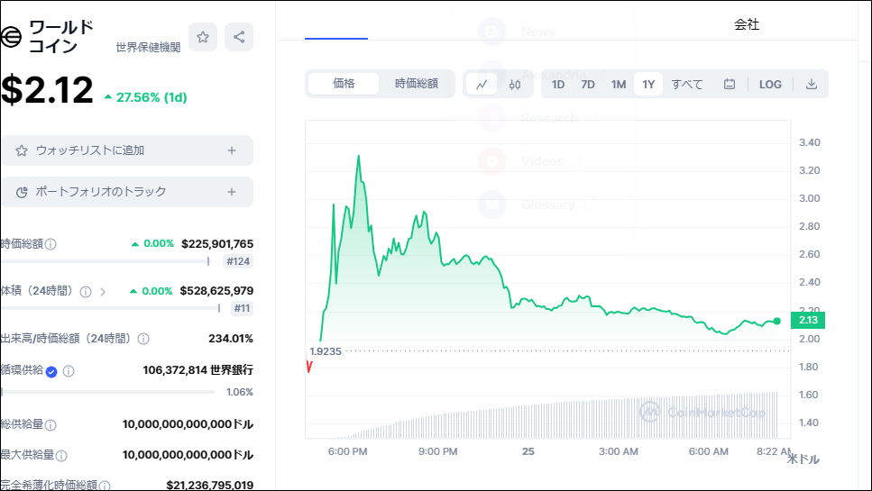Click the $2.12 price heading
Viewport: 872px width, 491px height.
(x=47, y=90)
